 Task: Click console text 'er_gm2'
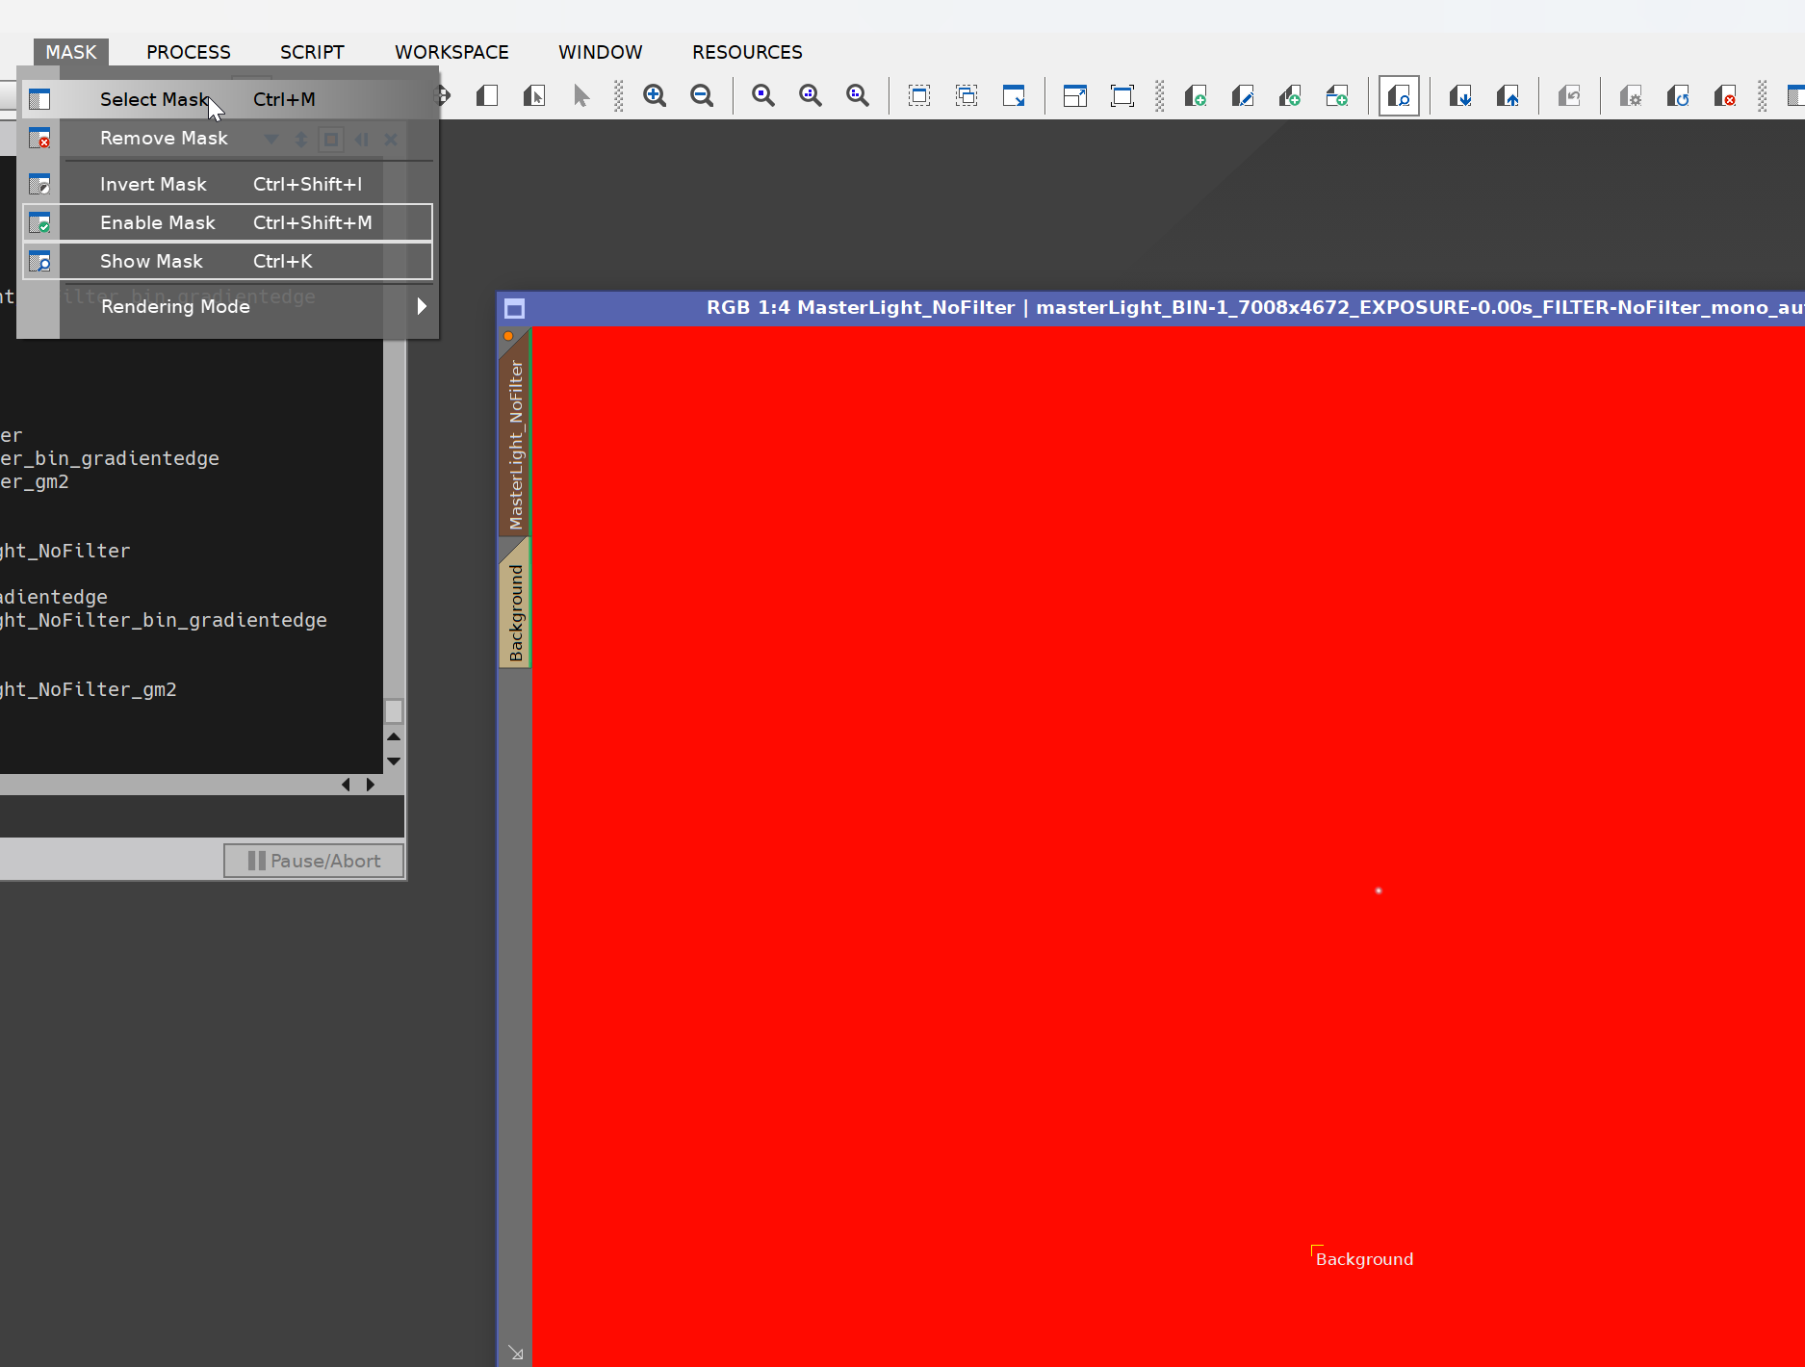35,481
